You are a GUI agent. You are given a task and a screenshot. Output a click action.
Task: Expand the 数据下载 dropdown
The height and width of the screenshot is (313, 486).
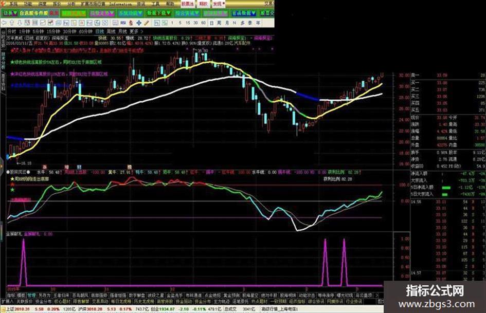click(158, 13)
